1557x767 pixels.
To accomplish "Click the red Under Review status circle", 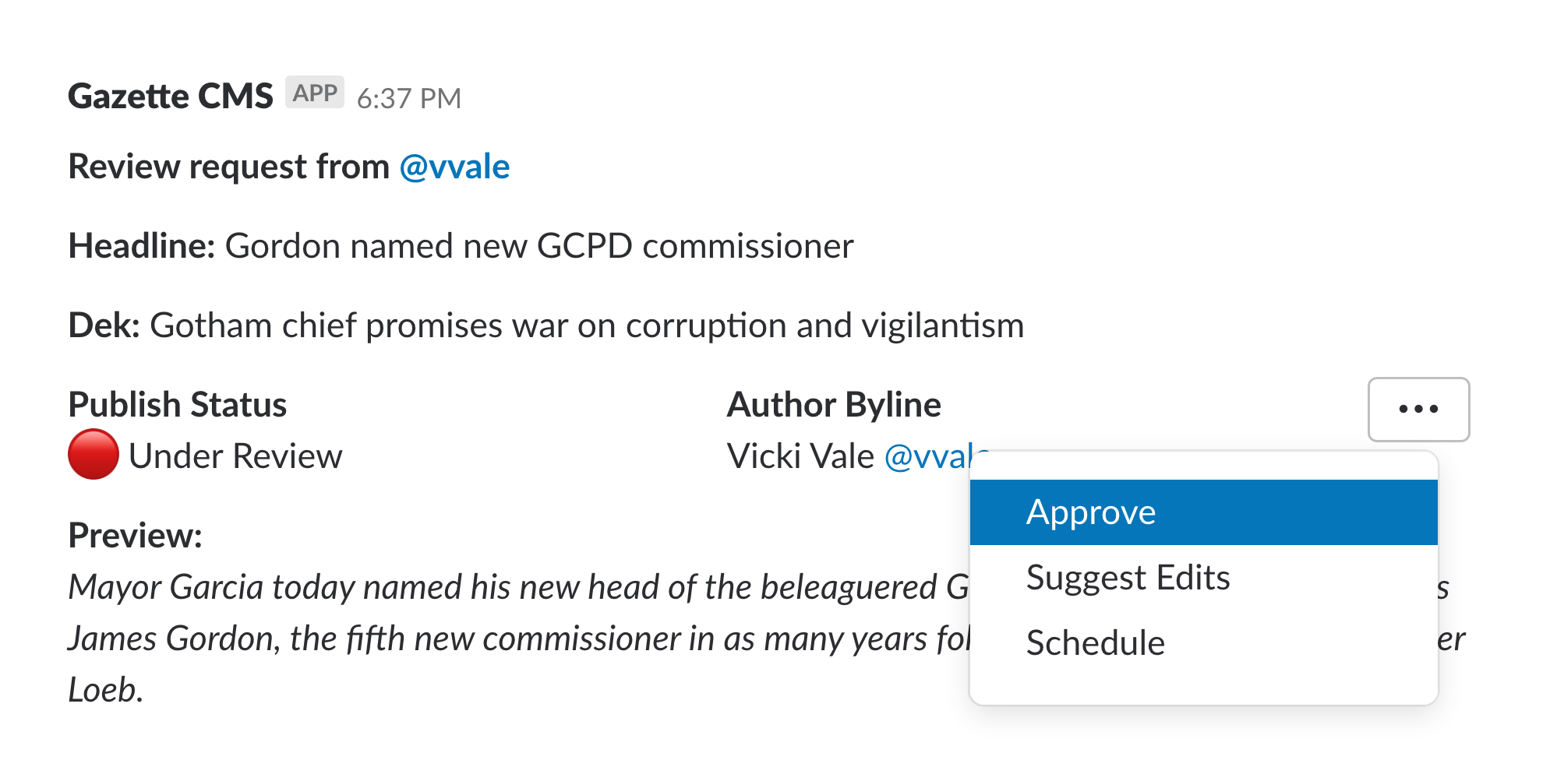I will [94, 454].
